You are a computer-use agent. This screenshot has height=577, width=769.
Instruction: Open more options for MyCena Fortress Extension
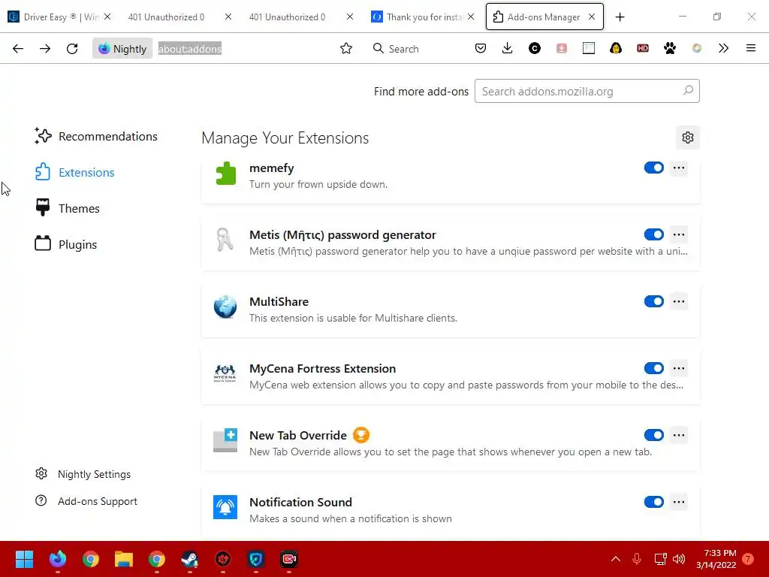(679, 368)
